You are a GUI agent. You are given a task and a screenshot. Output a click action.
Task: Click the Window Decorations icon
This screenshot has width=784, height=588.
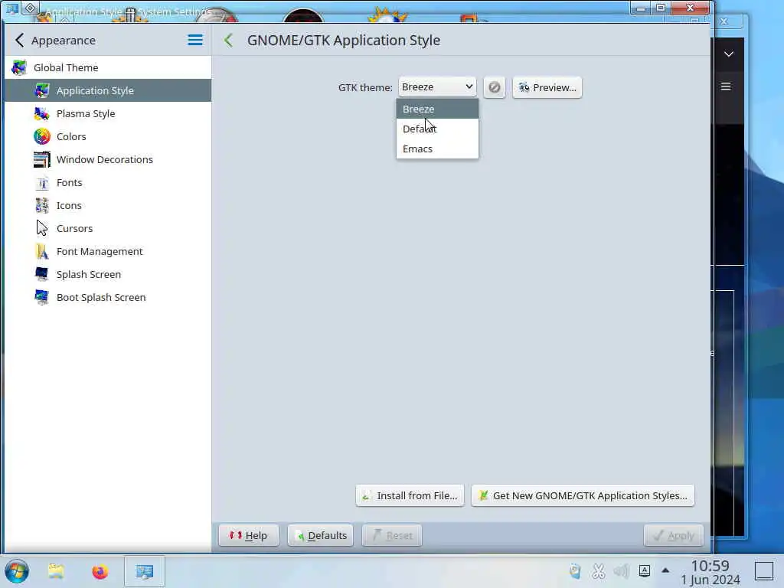pos(42,159)
